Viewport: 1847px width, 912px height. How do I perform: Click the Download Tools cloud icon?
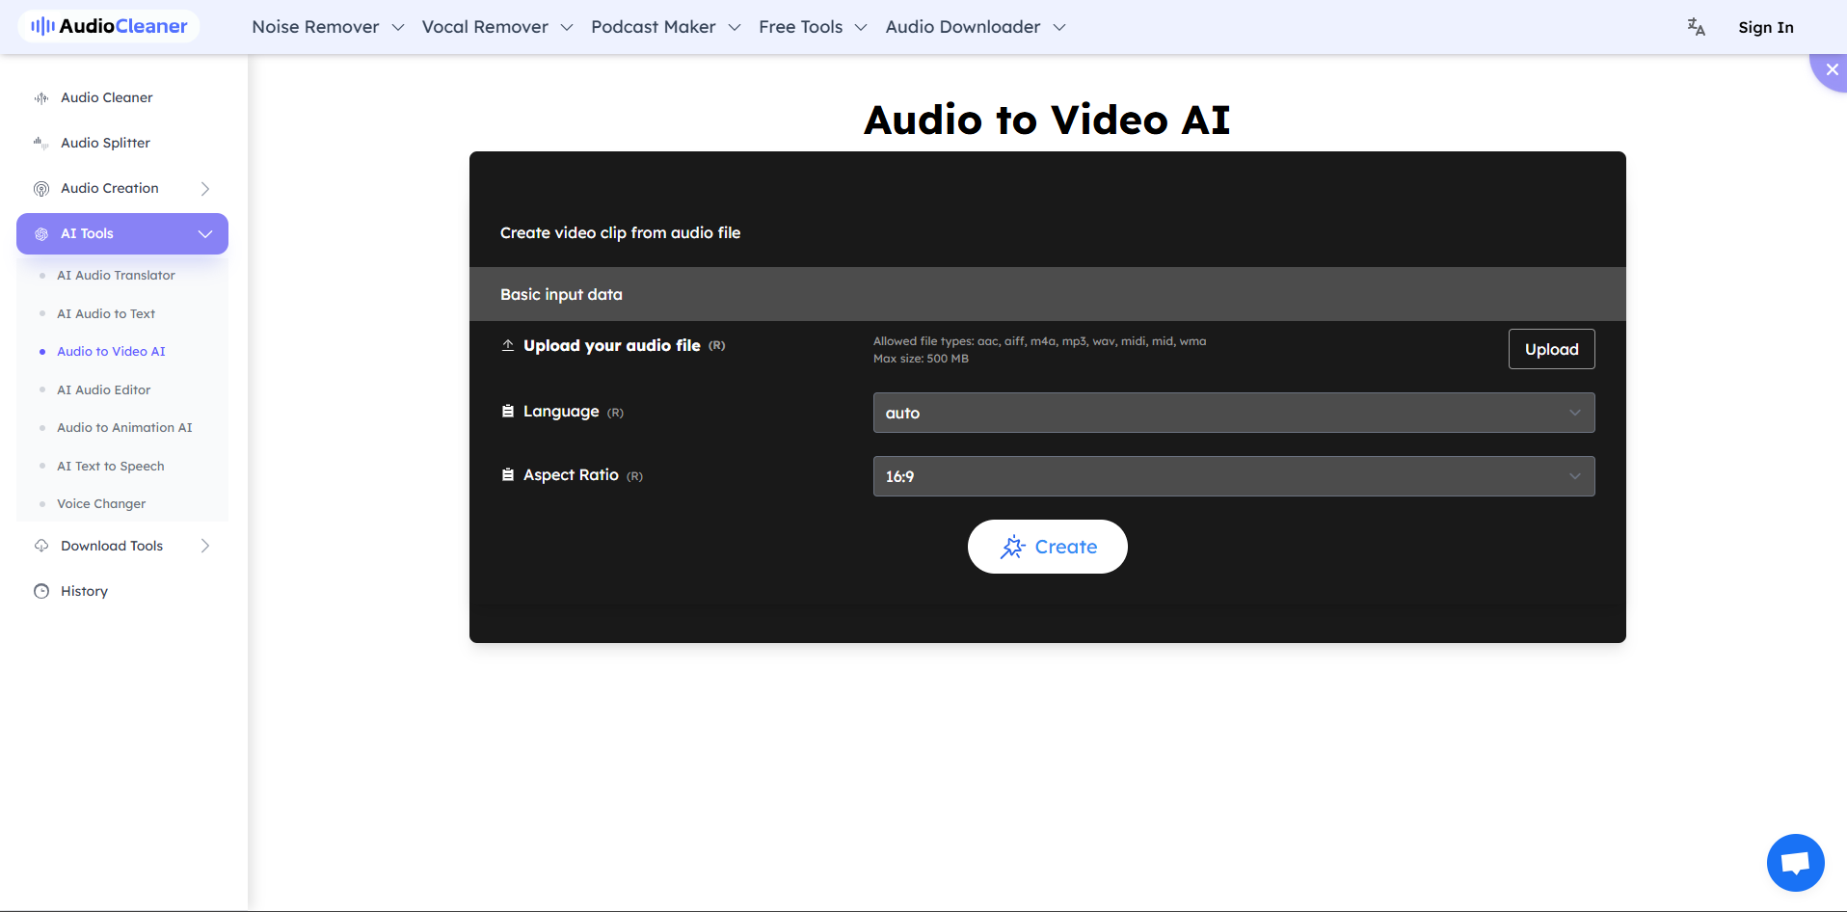click(x=41, y=546)
